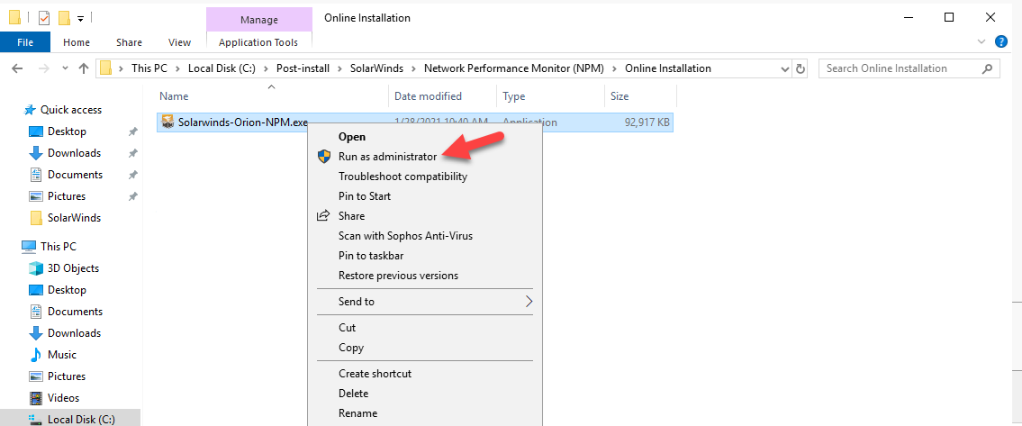Click the Properties checkmark icon in title bar
Image resolution: width=1022 pixels, height=426 pixels.
pyautogui.click(x=44, y=18)
